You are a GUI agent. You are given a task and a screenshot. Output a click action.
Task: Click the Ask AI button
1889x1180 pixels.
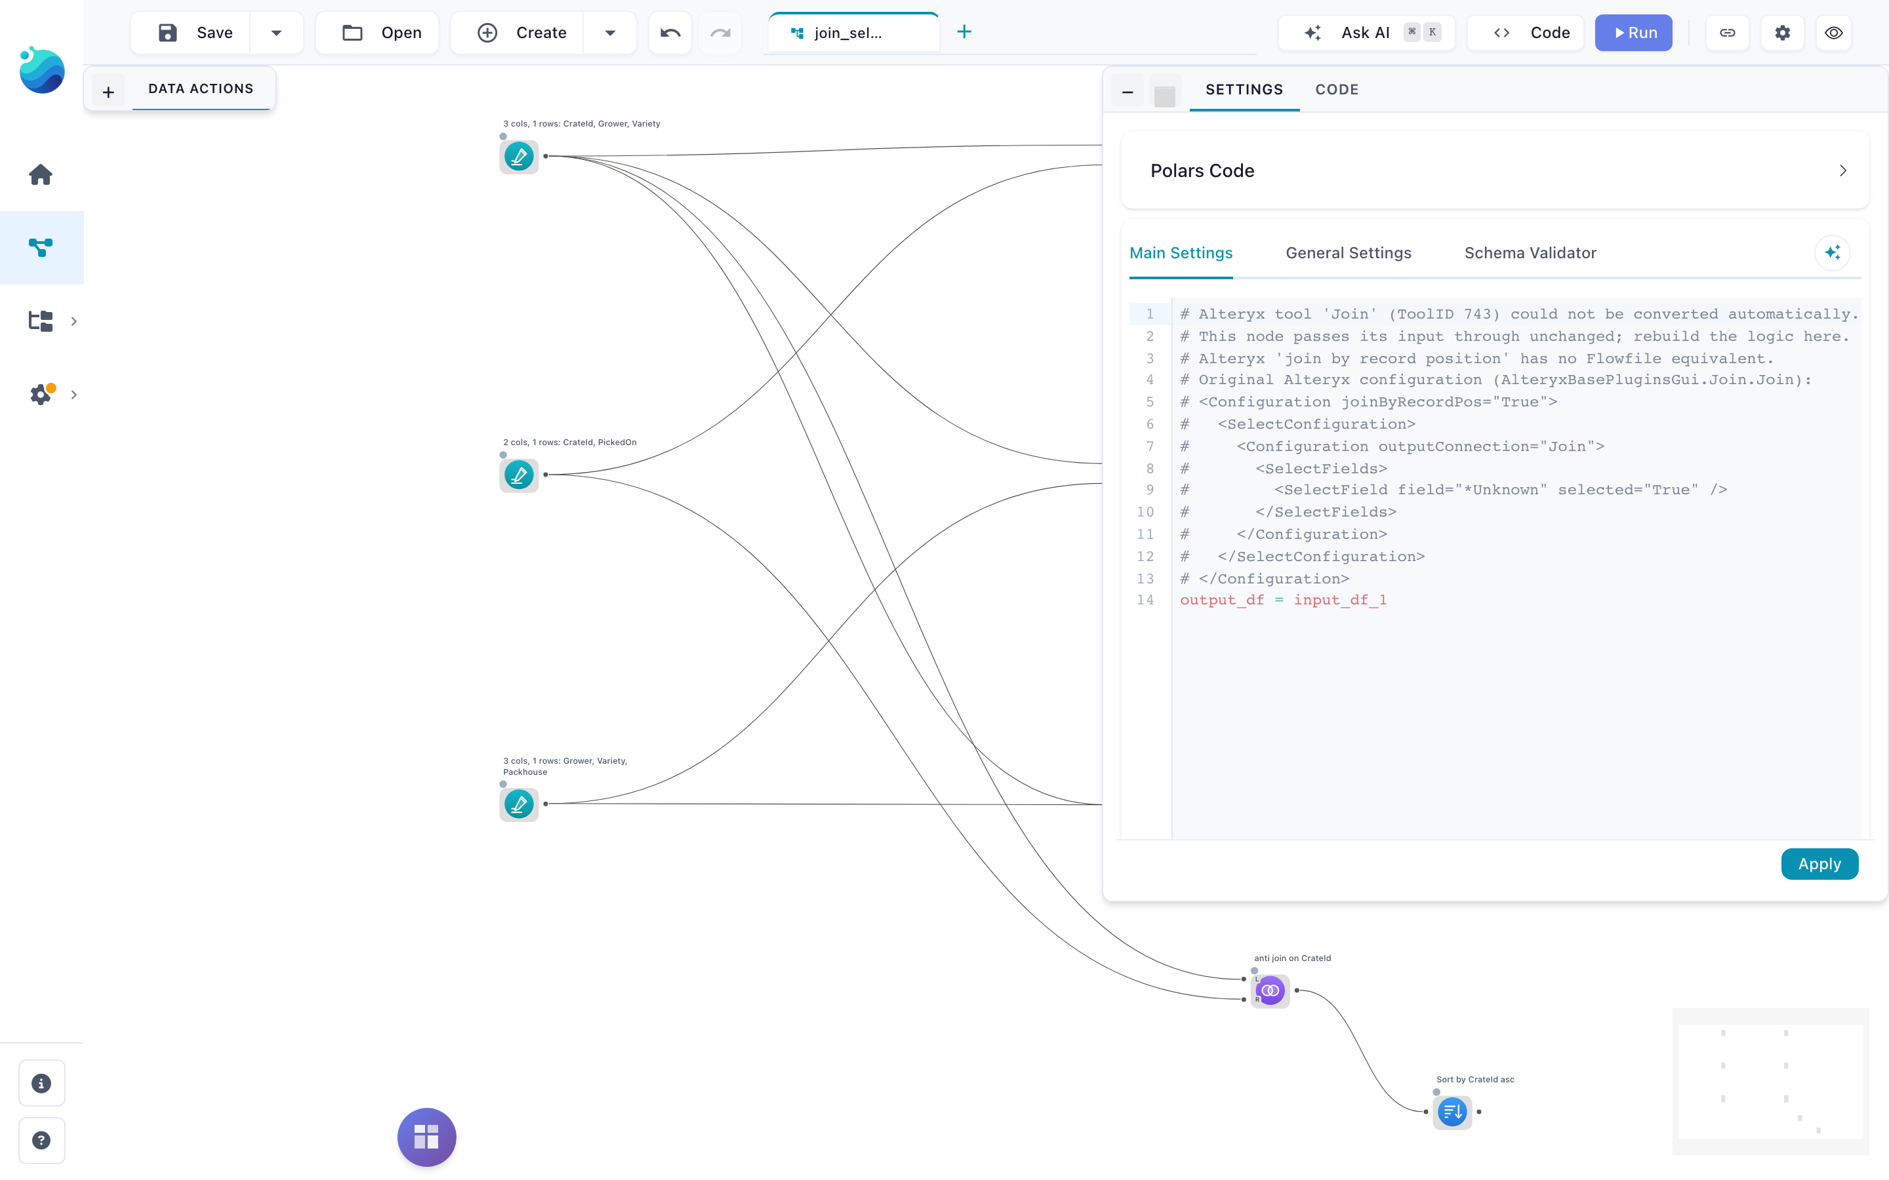point(1366,33)
